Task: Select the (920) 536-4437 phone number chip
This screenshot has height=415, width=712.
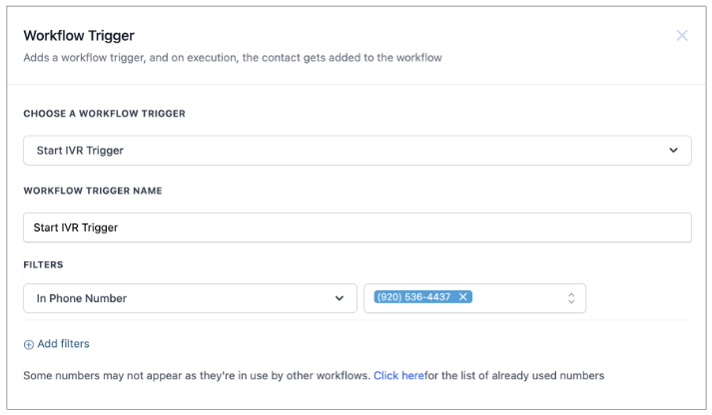Action: (x=413, y=297)
